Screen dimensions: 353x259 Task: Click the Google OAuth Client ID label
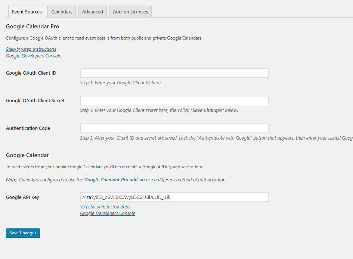[x=31, y=73]
